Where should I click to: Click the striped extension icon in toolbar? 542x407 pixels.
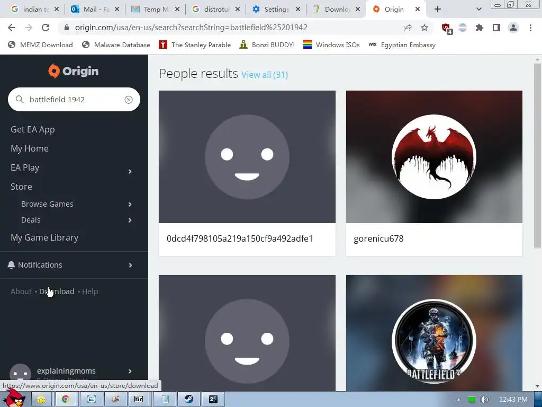coord(463,28)
